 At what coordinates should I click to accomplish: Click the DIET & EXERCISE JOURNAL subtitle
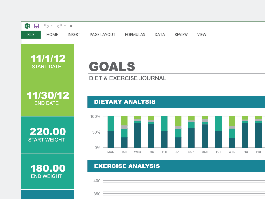pyautogui.click(x=128, y=78)
